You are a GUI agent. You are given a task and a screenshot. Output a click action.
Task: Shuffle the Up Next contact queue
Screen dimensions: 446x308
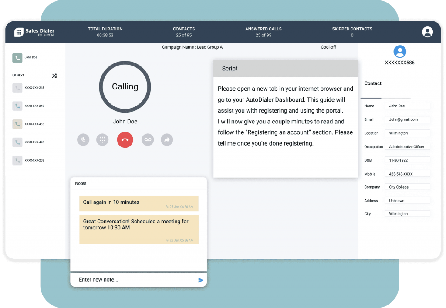click(54, 76)
